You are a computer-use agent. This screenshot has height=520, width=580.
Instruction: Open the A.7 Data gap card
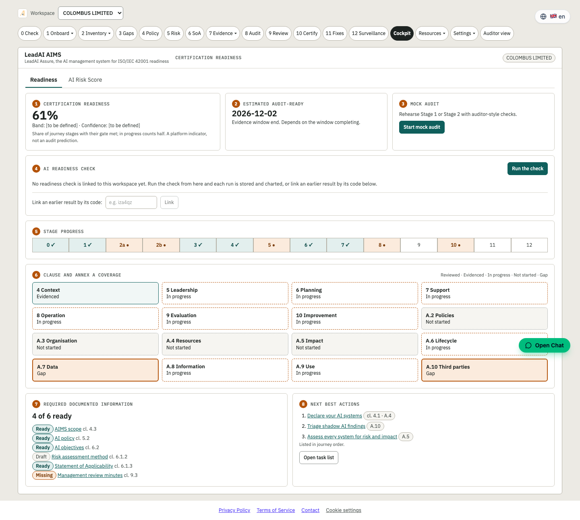(x=95, y=370)
